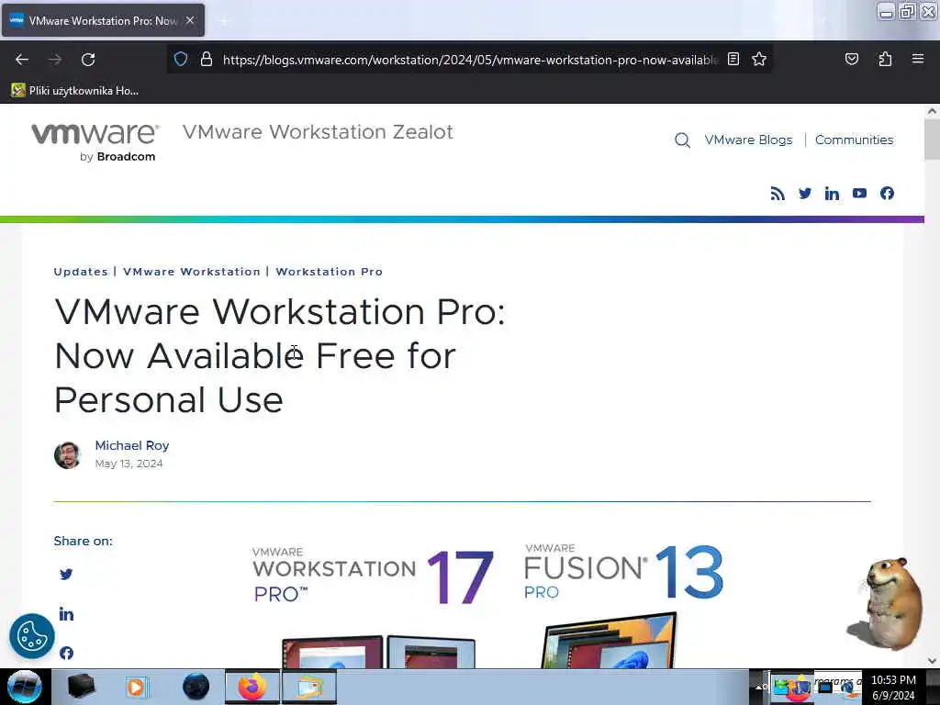
Task: Open the VMware Workstation Zealot blog title
Action: pos(318,132)
